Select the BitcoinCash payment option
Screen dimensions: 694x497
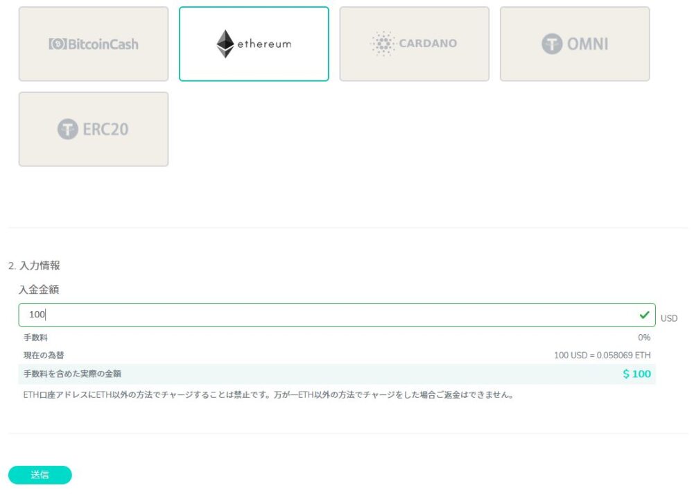click(x=94, y=44)
